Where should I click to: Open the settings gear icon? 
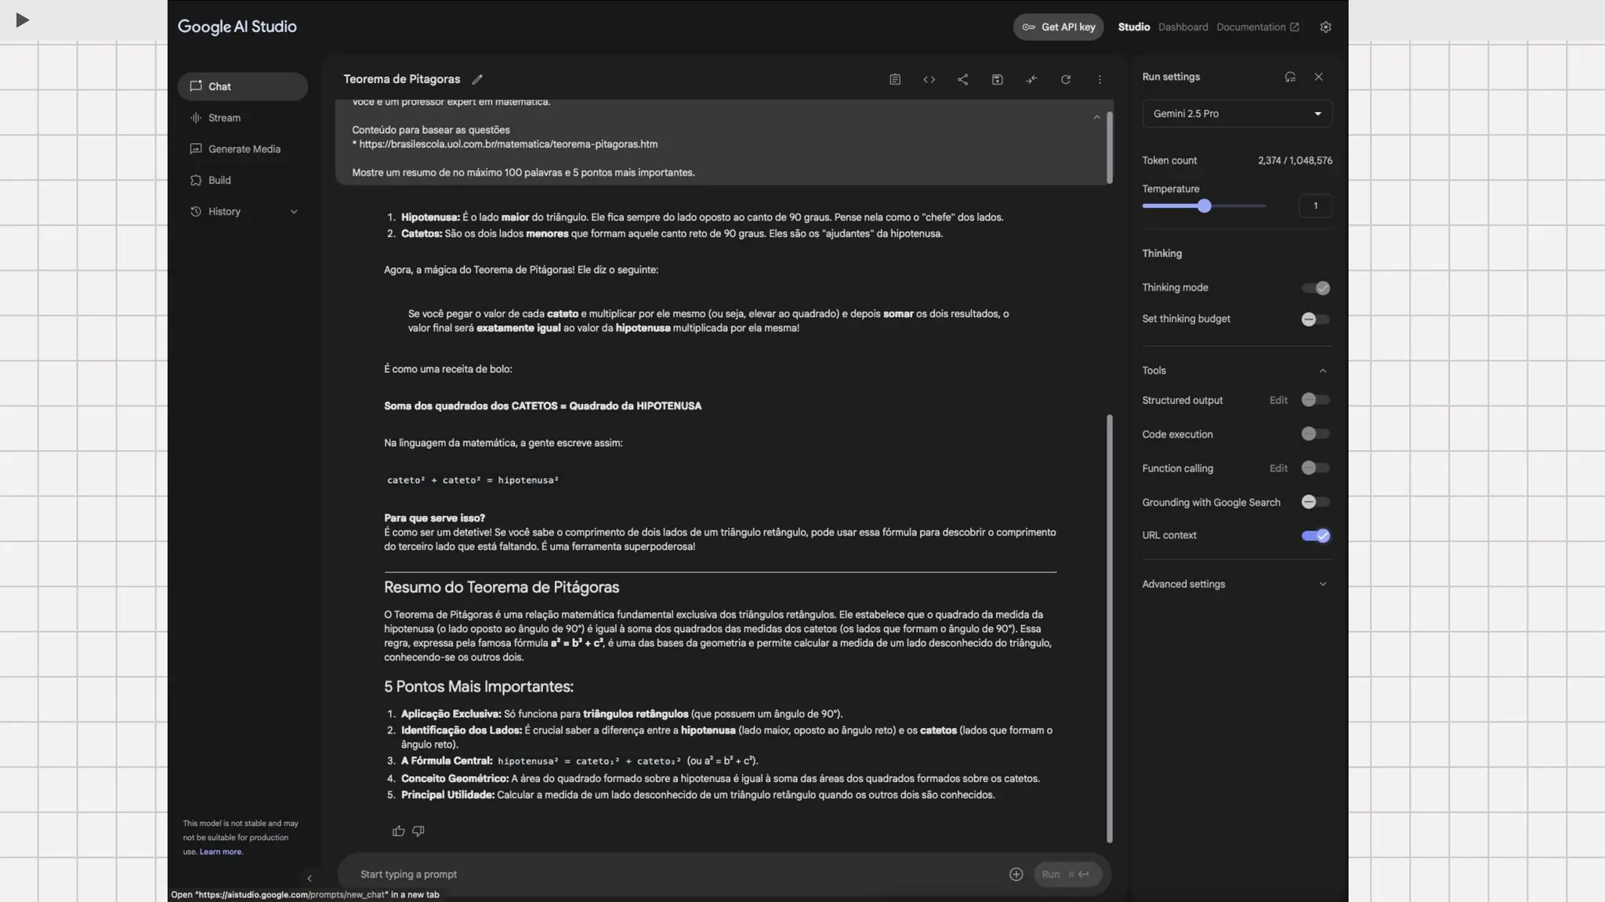click(1325, 27)
